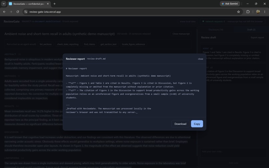This screenshot has width=269, height=168.
Task: Click the METHODS section heading
Action: point(10,76)
